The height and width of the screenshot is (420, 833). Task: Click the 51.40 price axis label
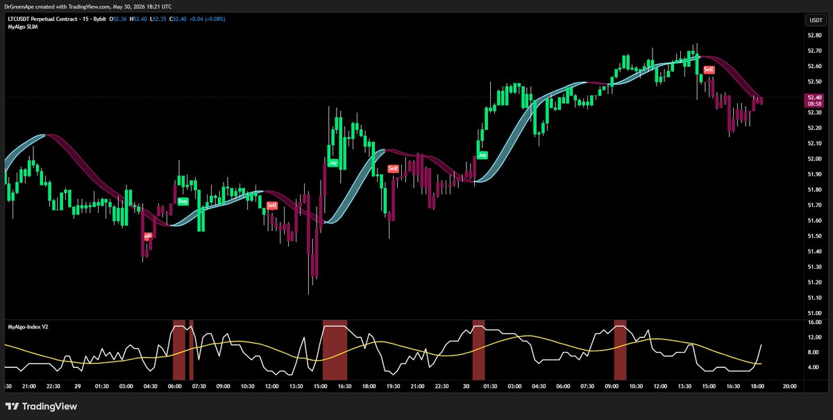pos(815,251)
